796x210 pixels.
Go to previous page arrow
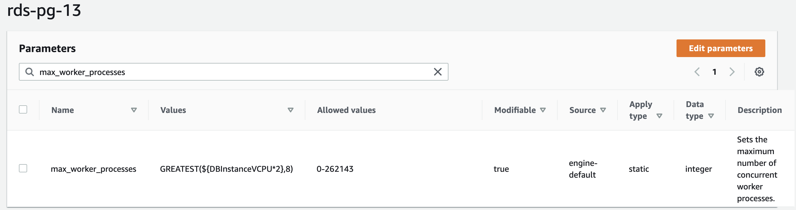pyautogui.click(x=697, y=72)
